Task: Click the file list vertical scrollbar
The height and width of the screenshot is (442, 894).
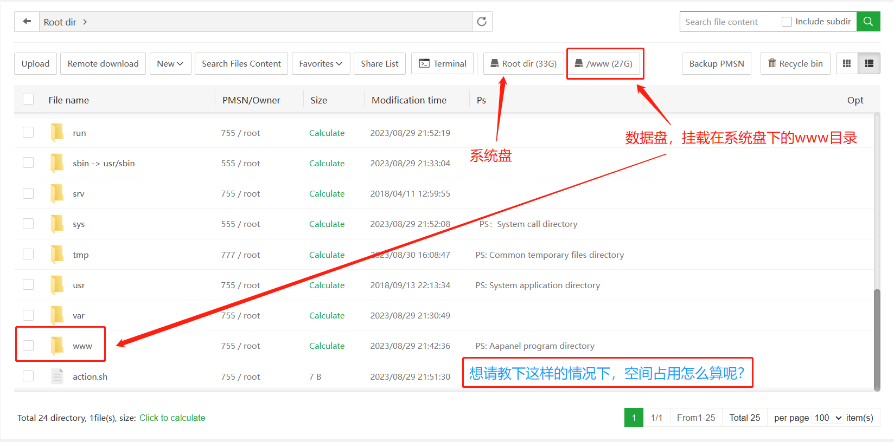Action: [877, 339]
